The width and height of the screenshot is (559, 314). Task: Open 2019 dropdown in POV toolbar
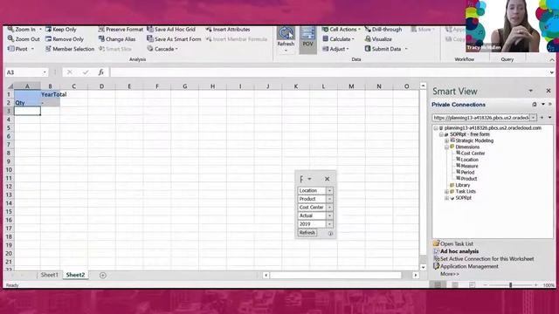point(329,224)
